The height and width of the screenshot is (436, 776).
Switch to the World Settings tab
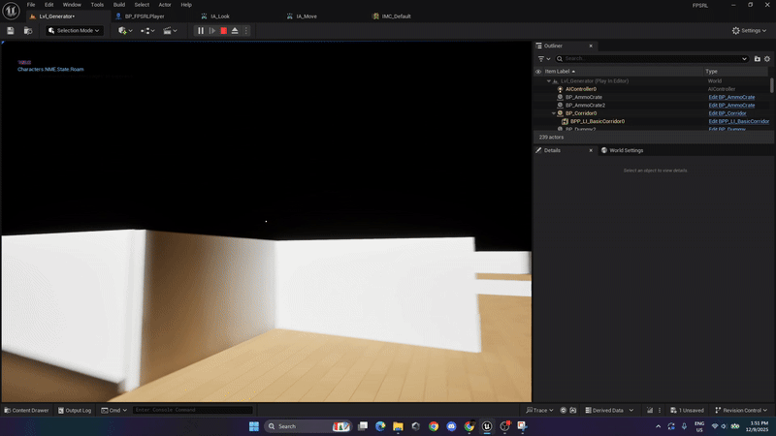(626, 150)
